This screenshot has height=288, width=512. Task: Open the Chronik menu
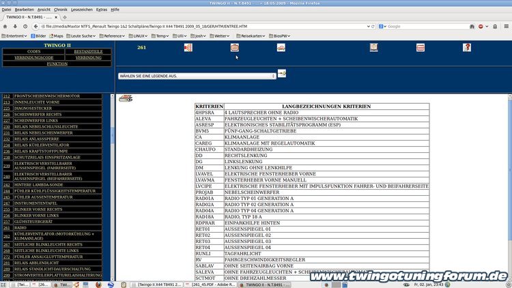pos(61,10)
